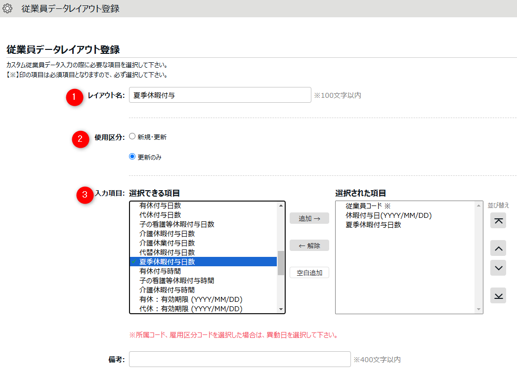Select the 更新のみ radio button
The image size is (517, 371).
click(132, 157)
